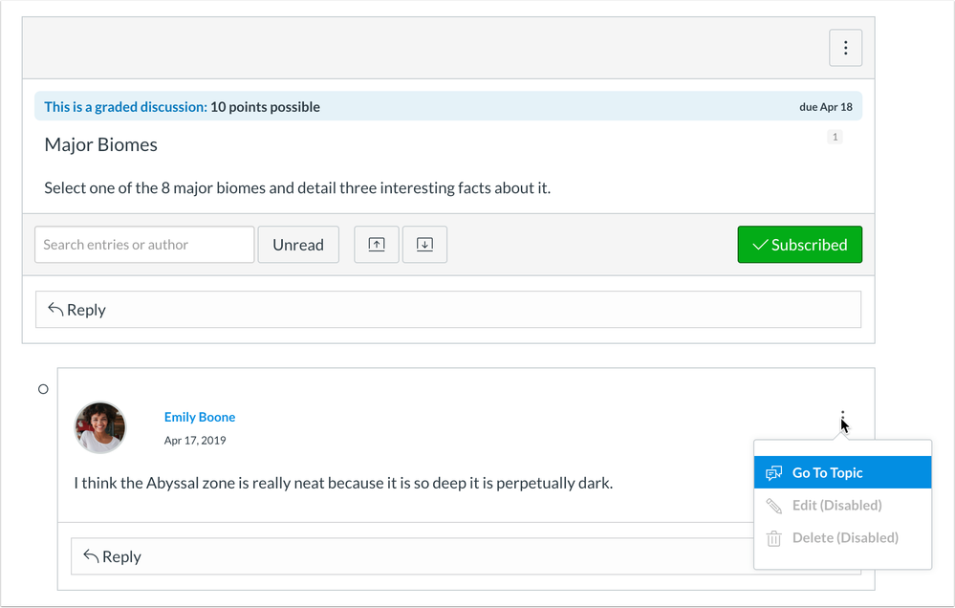
Task: Open the kebab menu on Emily Boone's entry
Action: (842, 418)
